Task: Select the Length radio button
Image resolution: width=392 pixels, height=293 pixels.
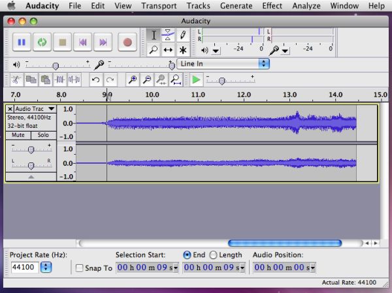Action: coord(213,255)
